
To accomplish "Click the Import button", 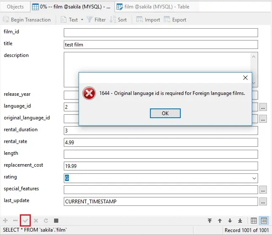I will 148,20.
